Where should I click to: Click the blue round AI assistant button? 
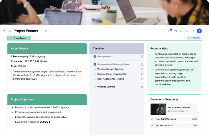199,31
